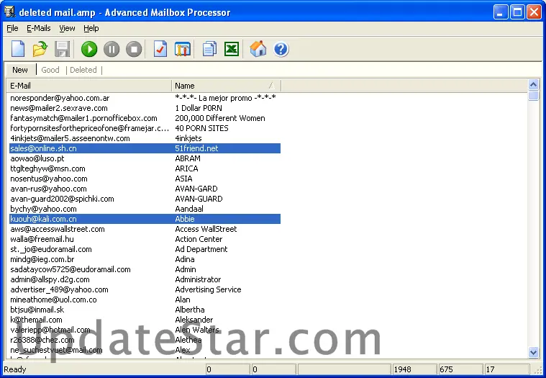Select the aws@accesswallstreet.com row
This screenshot has height=378, width=546.
click(x=145, y=229)
